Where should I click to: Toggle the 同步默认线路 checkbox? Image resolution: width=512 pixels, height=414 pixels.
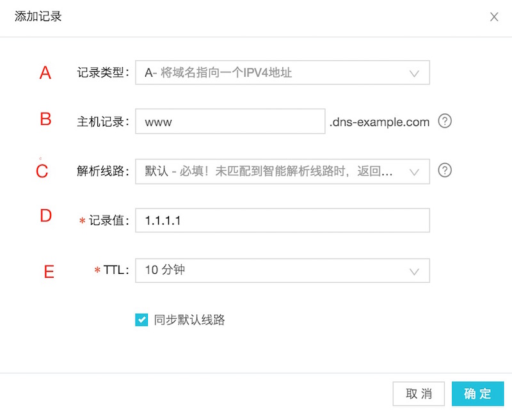tap(141, 320)
